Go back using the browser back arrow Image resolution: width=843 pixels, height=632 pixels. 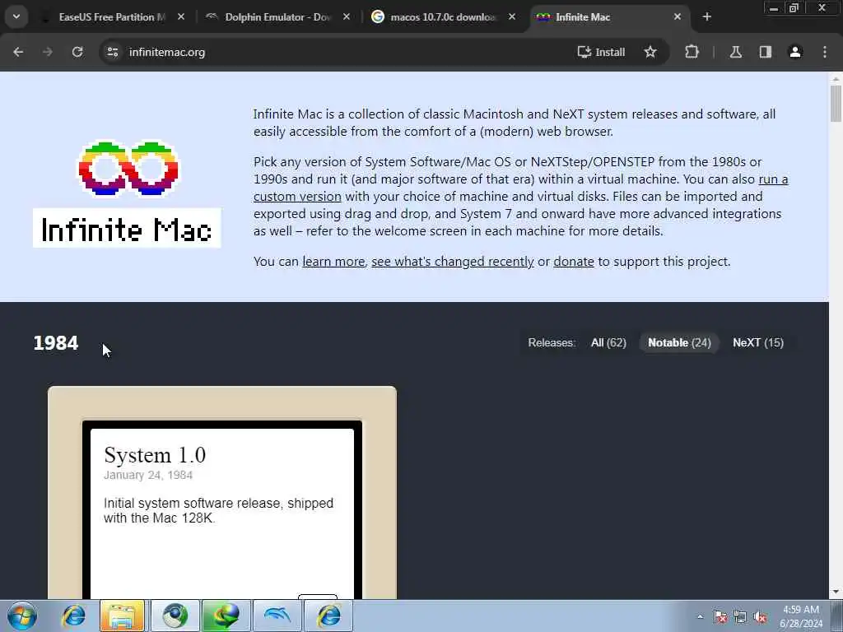coord(18,52)
